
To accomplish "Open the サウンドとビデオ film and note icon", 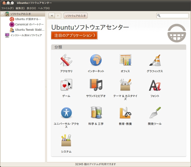I will point(96,85).
